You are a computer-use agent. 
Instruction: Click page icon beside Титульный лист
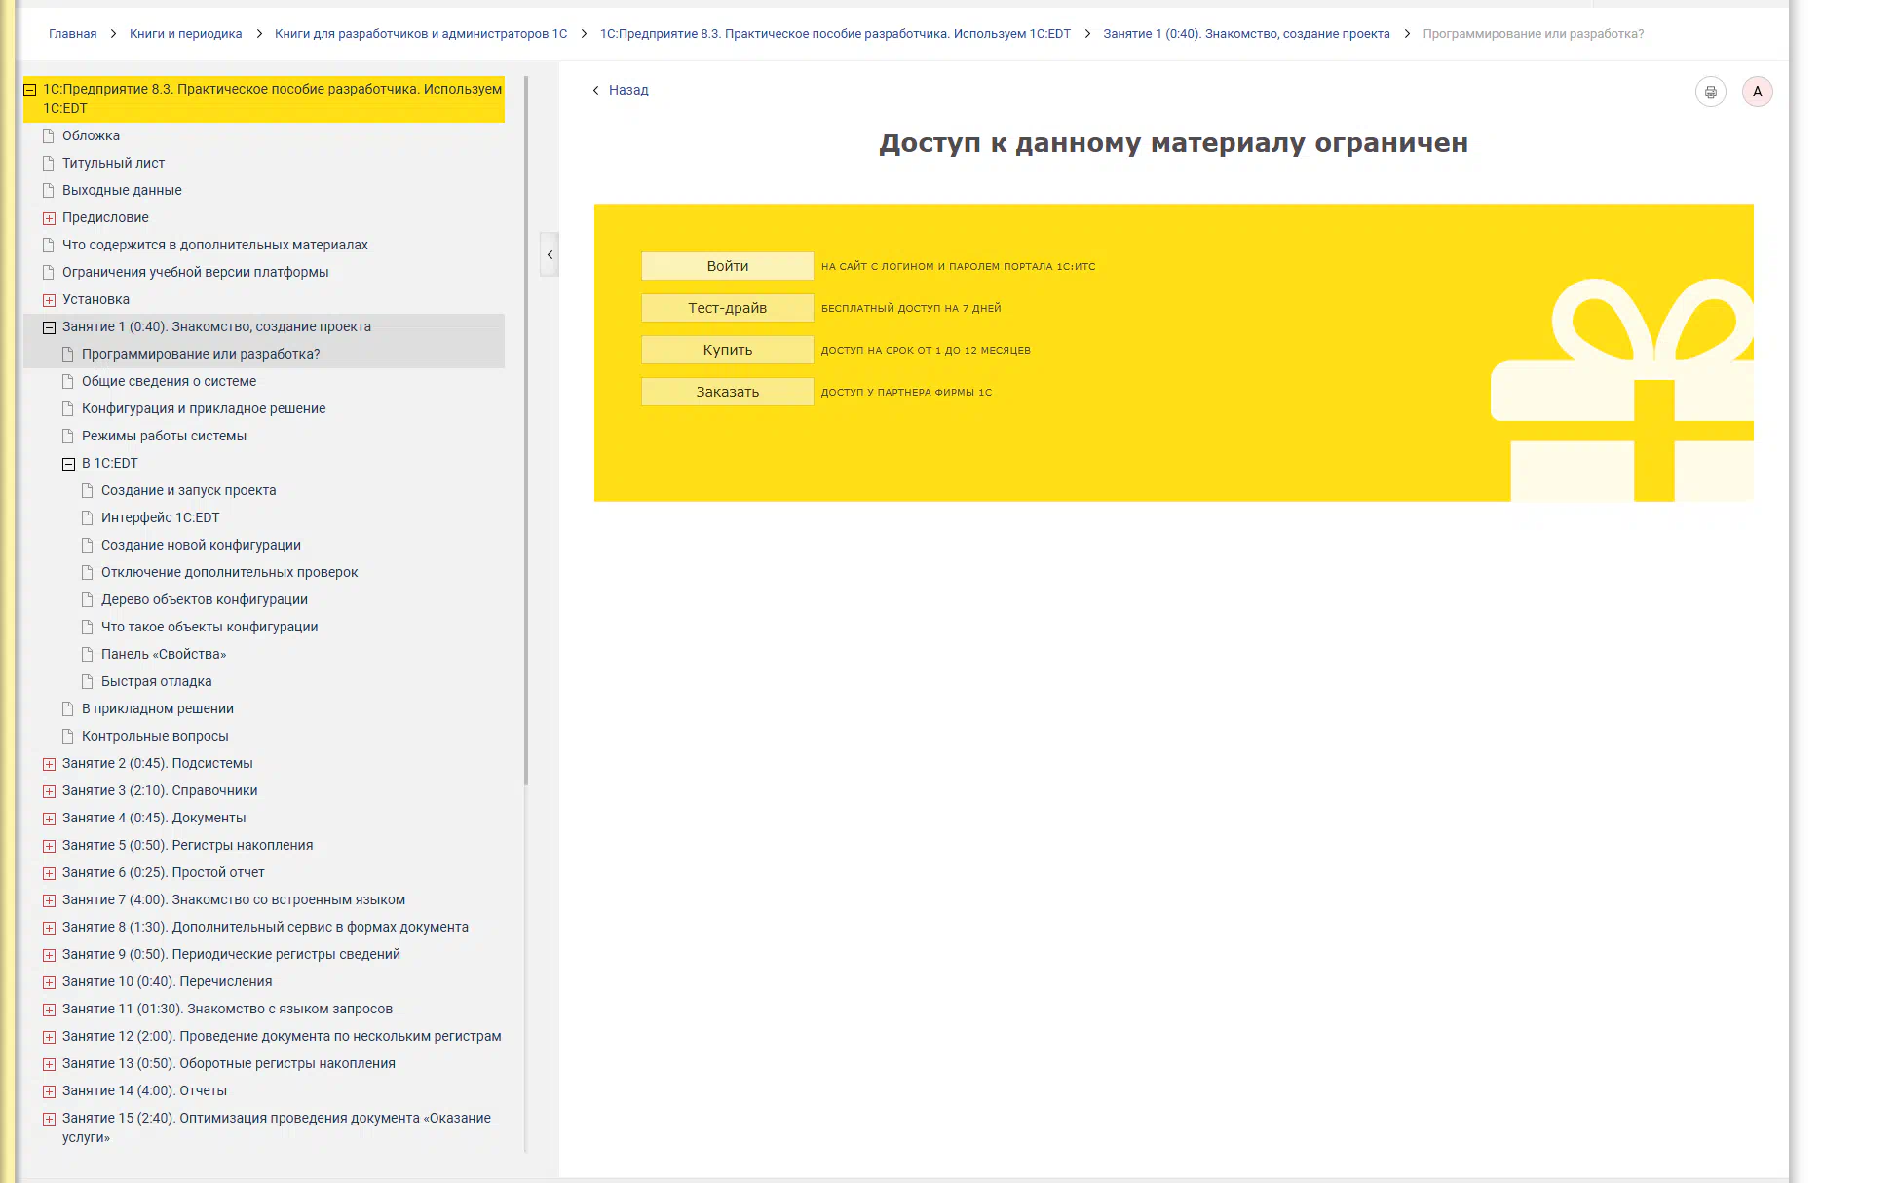[49, 163]
